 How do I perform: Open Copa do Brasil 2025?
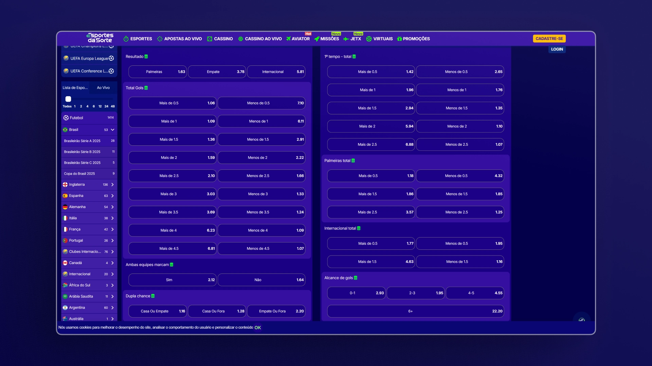[x=89, y=174]
